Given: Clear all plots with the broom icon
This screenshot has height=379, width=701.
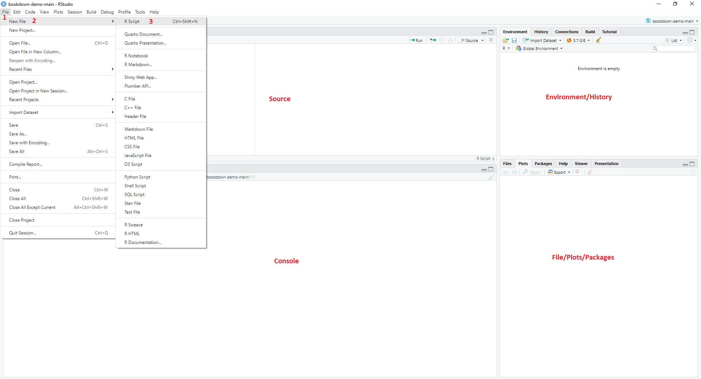Looking at the screenshot, I should 590,172.
